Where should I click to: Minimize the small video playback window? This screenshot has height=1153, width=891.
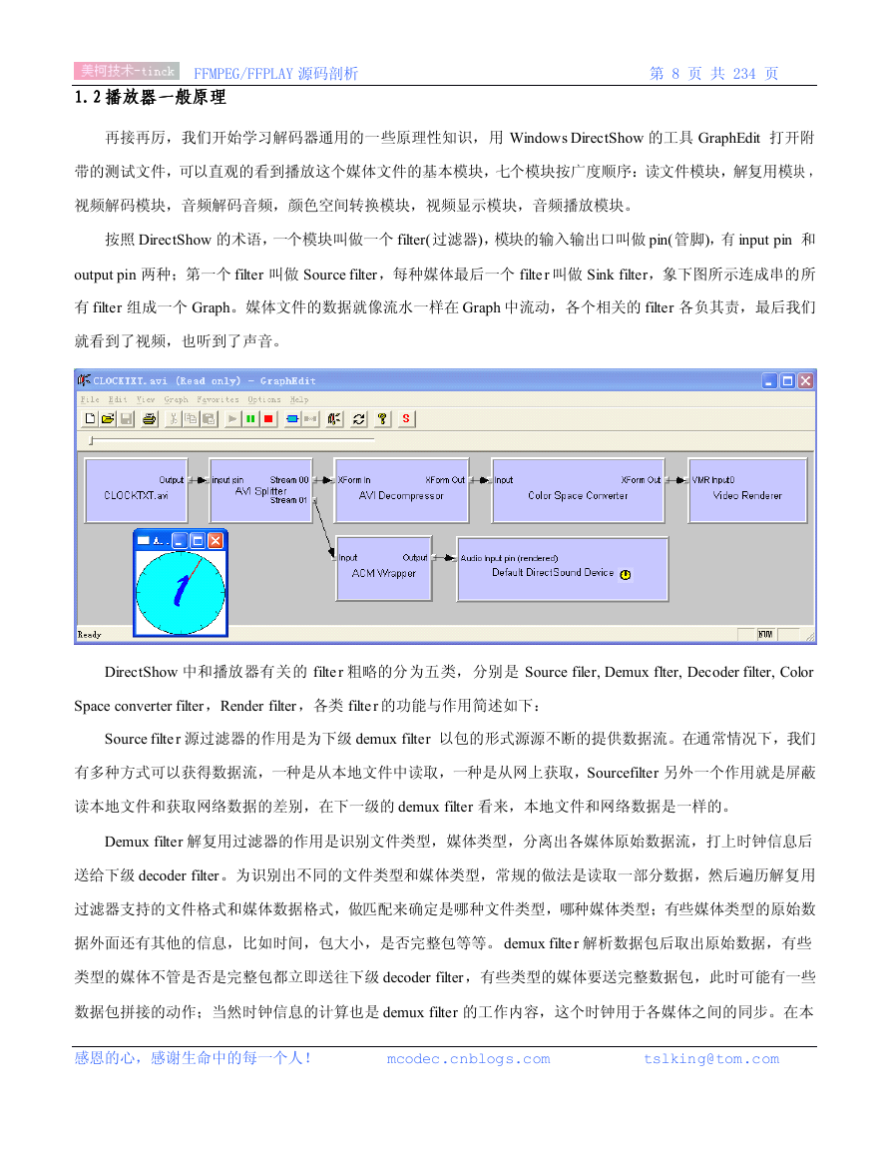coord(181,541)
